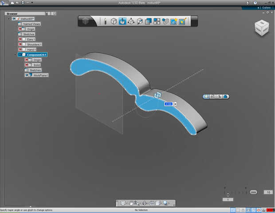Toggle visibility of the top-level Origin

(x=20, y=29)
